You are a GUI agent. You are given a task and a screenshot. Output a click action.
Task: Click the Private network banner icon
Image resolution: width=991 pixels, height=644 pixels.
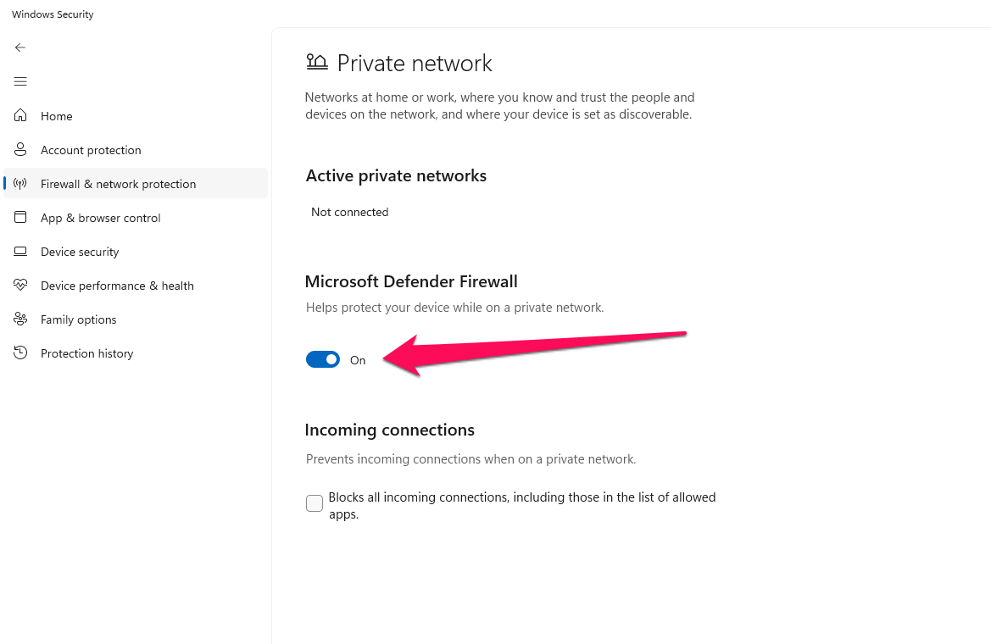pyautogui.click(x=316, y=61)
